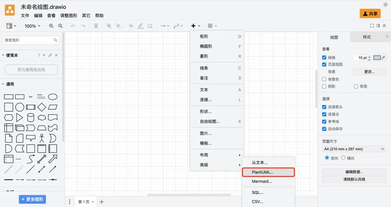391x207 pixels.
Task: Choose PlantUML... from the submenu
Action: (x=268, y=172)
